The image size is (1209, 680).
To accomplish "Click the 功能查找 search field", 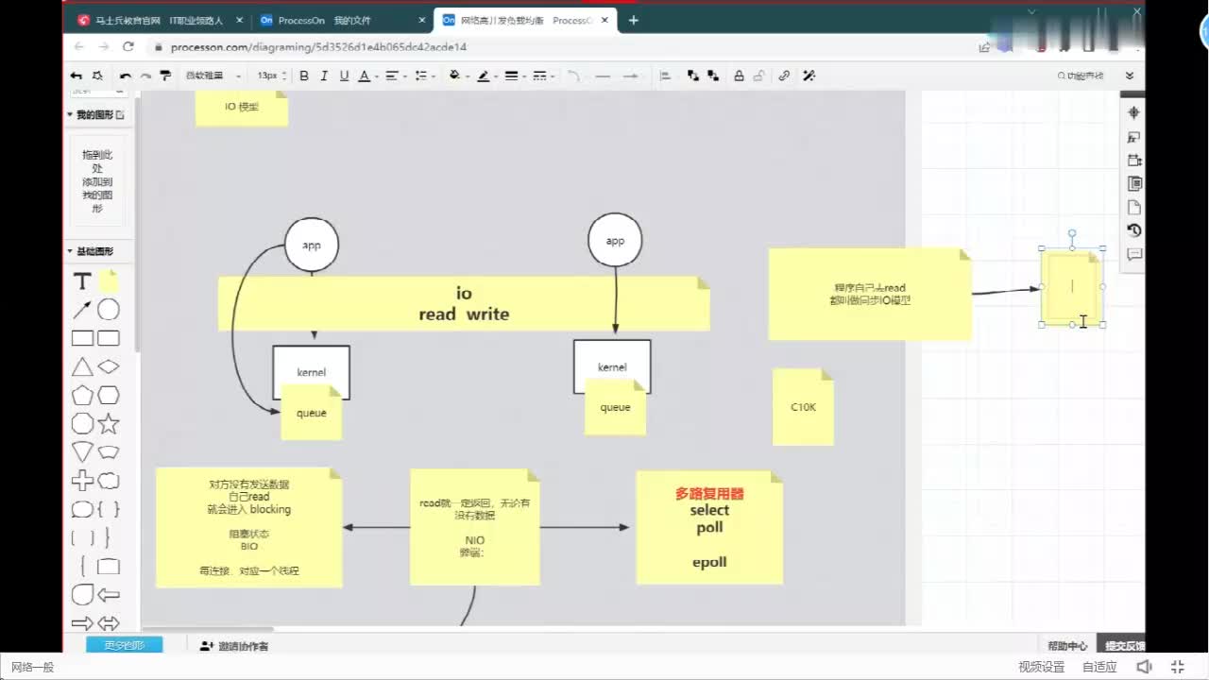I will 1081,76.
